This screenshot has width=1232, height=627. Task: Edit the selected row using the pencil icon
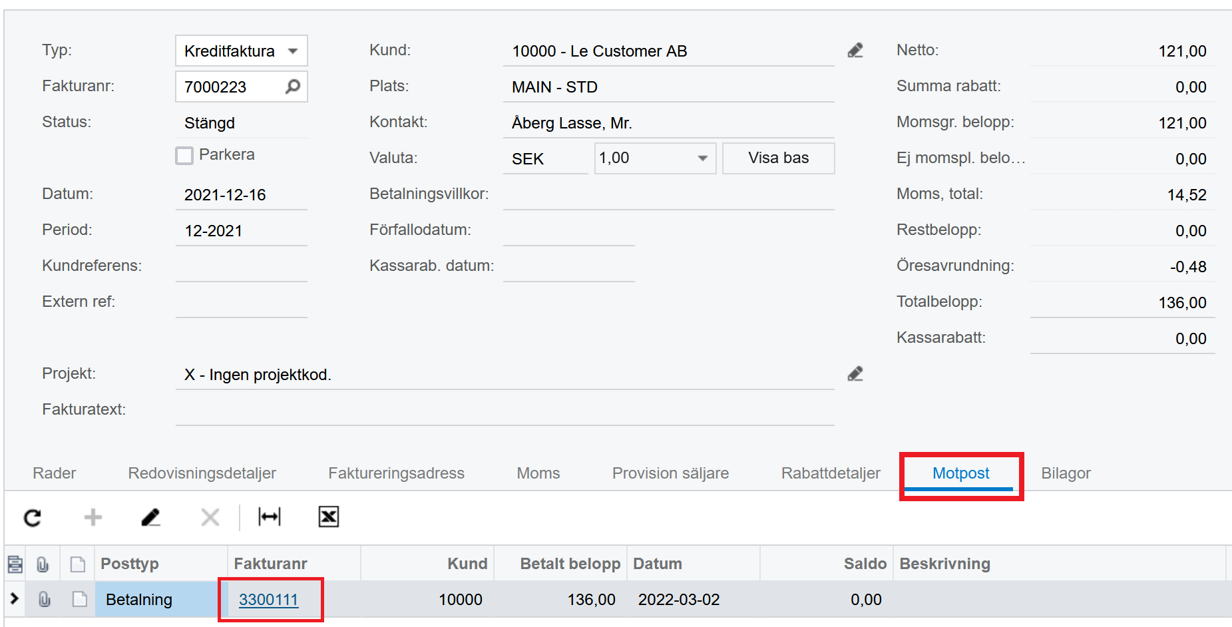[150, 517]
